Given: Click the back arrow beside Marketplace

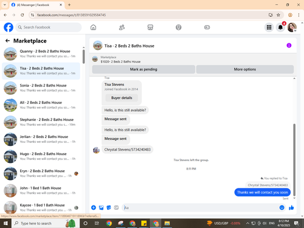Looking at the screenshot, I should (x=7, y=41).
